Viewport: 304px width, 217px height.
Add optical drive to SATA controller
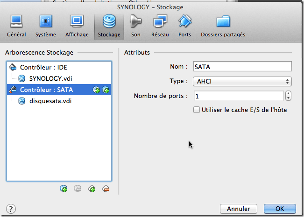96,90
